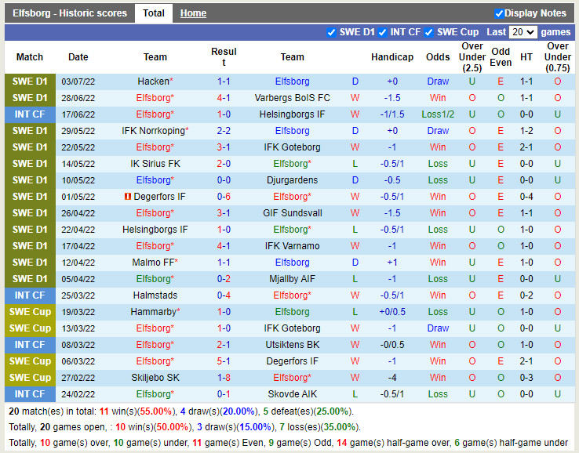Toggle the Display Notes checkbox
579x453 pixels.
pyautogui.click(x=499, y=13)
